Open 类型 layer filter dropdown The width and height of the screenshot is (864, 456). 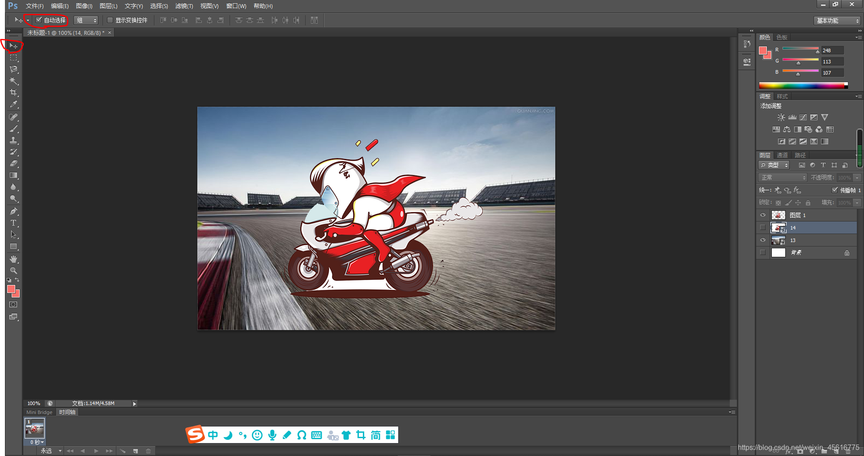(774, 165)
